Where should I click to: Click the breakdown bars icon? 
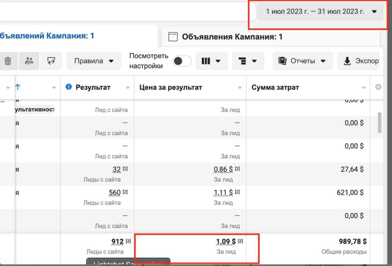[x=248, y=61]
